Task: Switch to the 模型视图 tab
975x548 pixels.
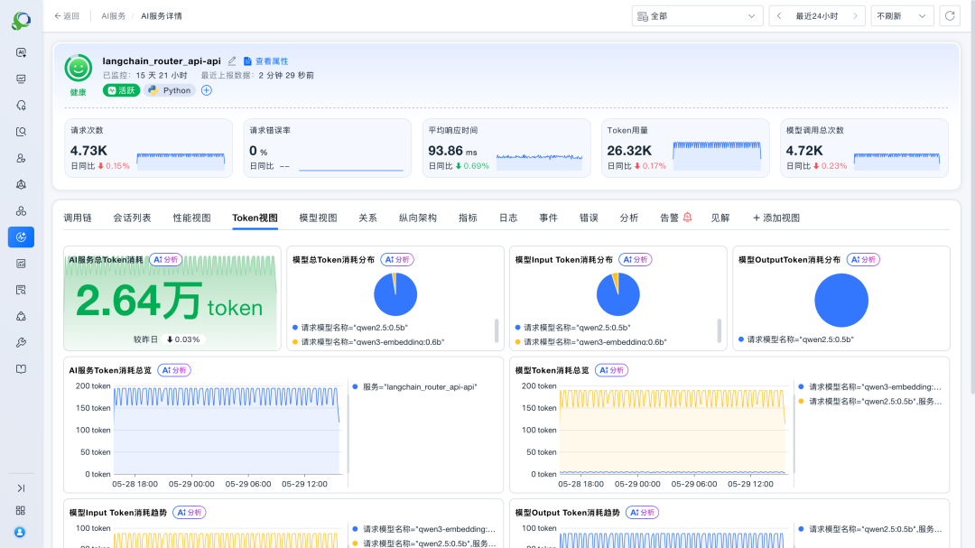Action: (318, 218)
